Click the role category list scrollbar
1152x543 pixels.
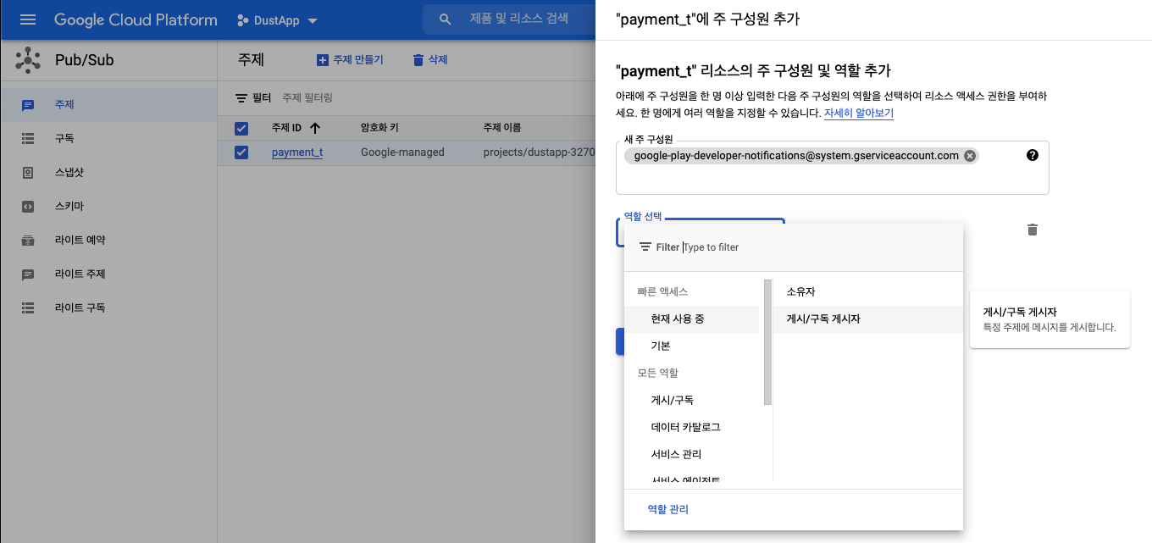coord(768,342)
